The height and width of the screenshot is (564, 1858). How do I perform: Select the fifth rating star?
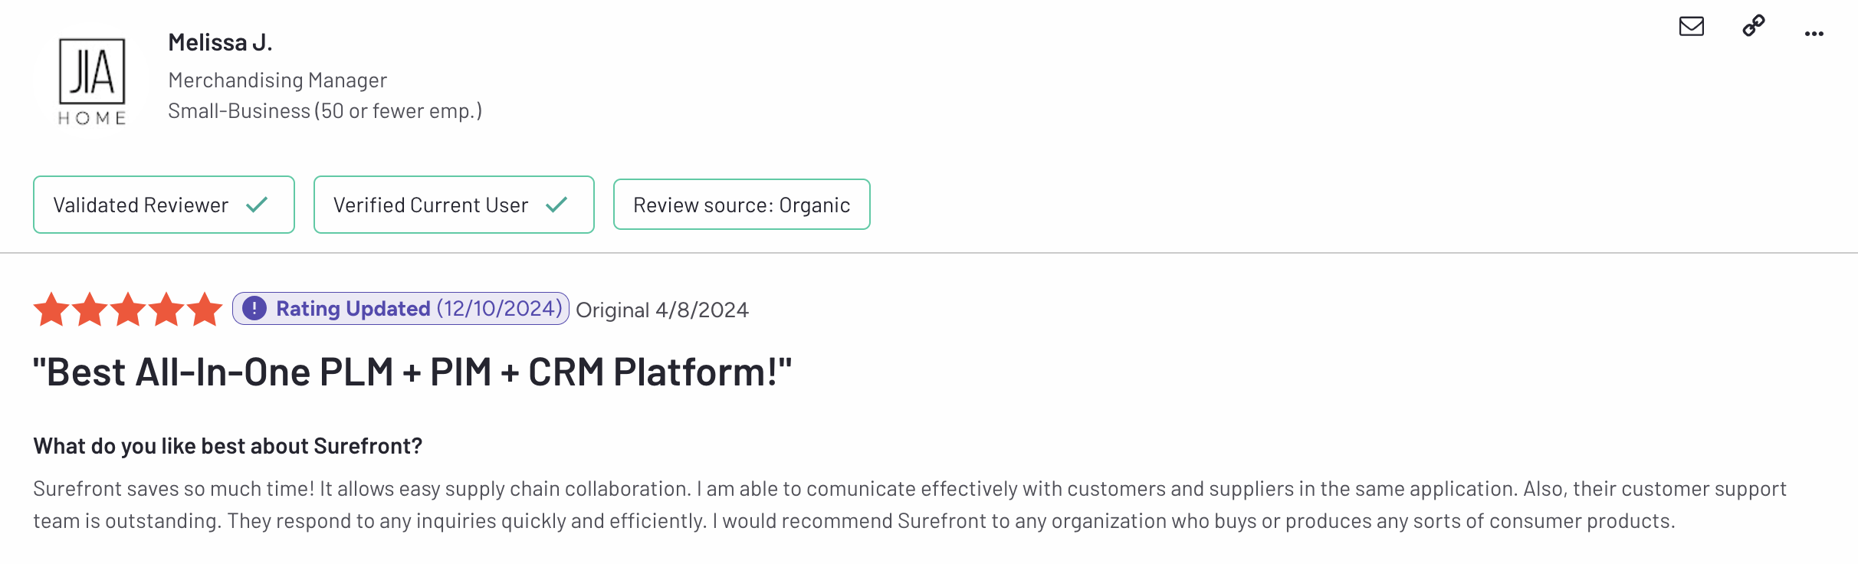point(205,310)
